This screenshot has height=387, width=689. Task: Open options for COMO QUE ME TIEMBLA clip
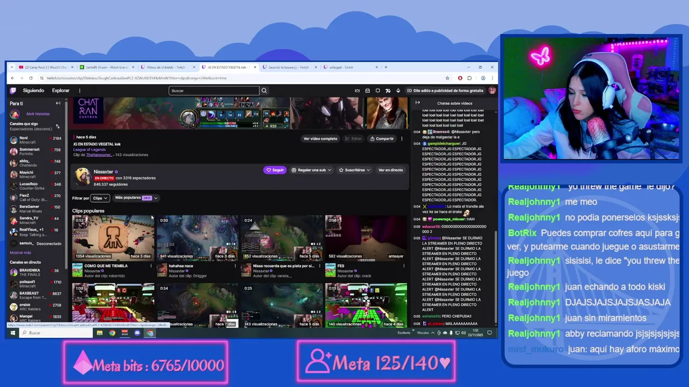tap(151, 266)
